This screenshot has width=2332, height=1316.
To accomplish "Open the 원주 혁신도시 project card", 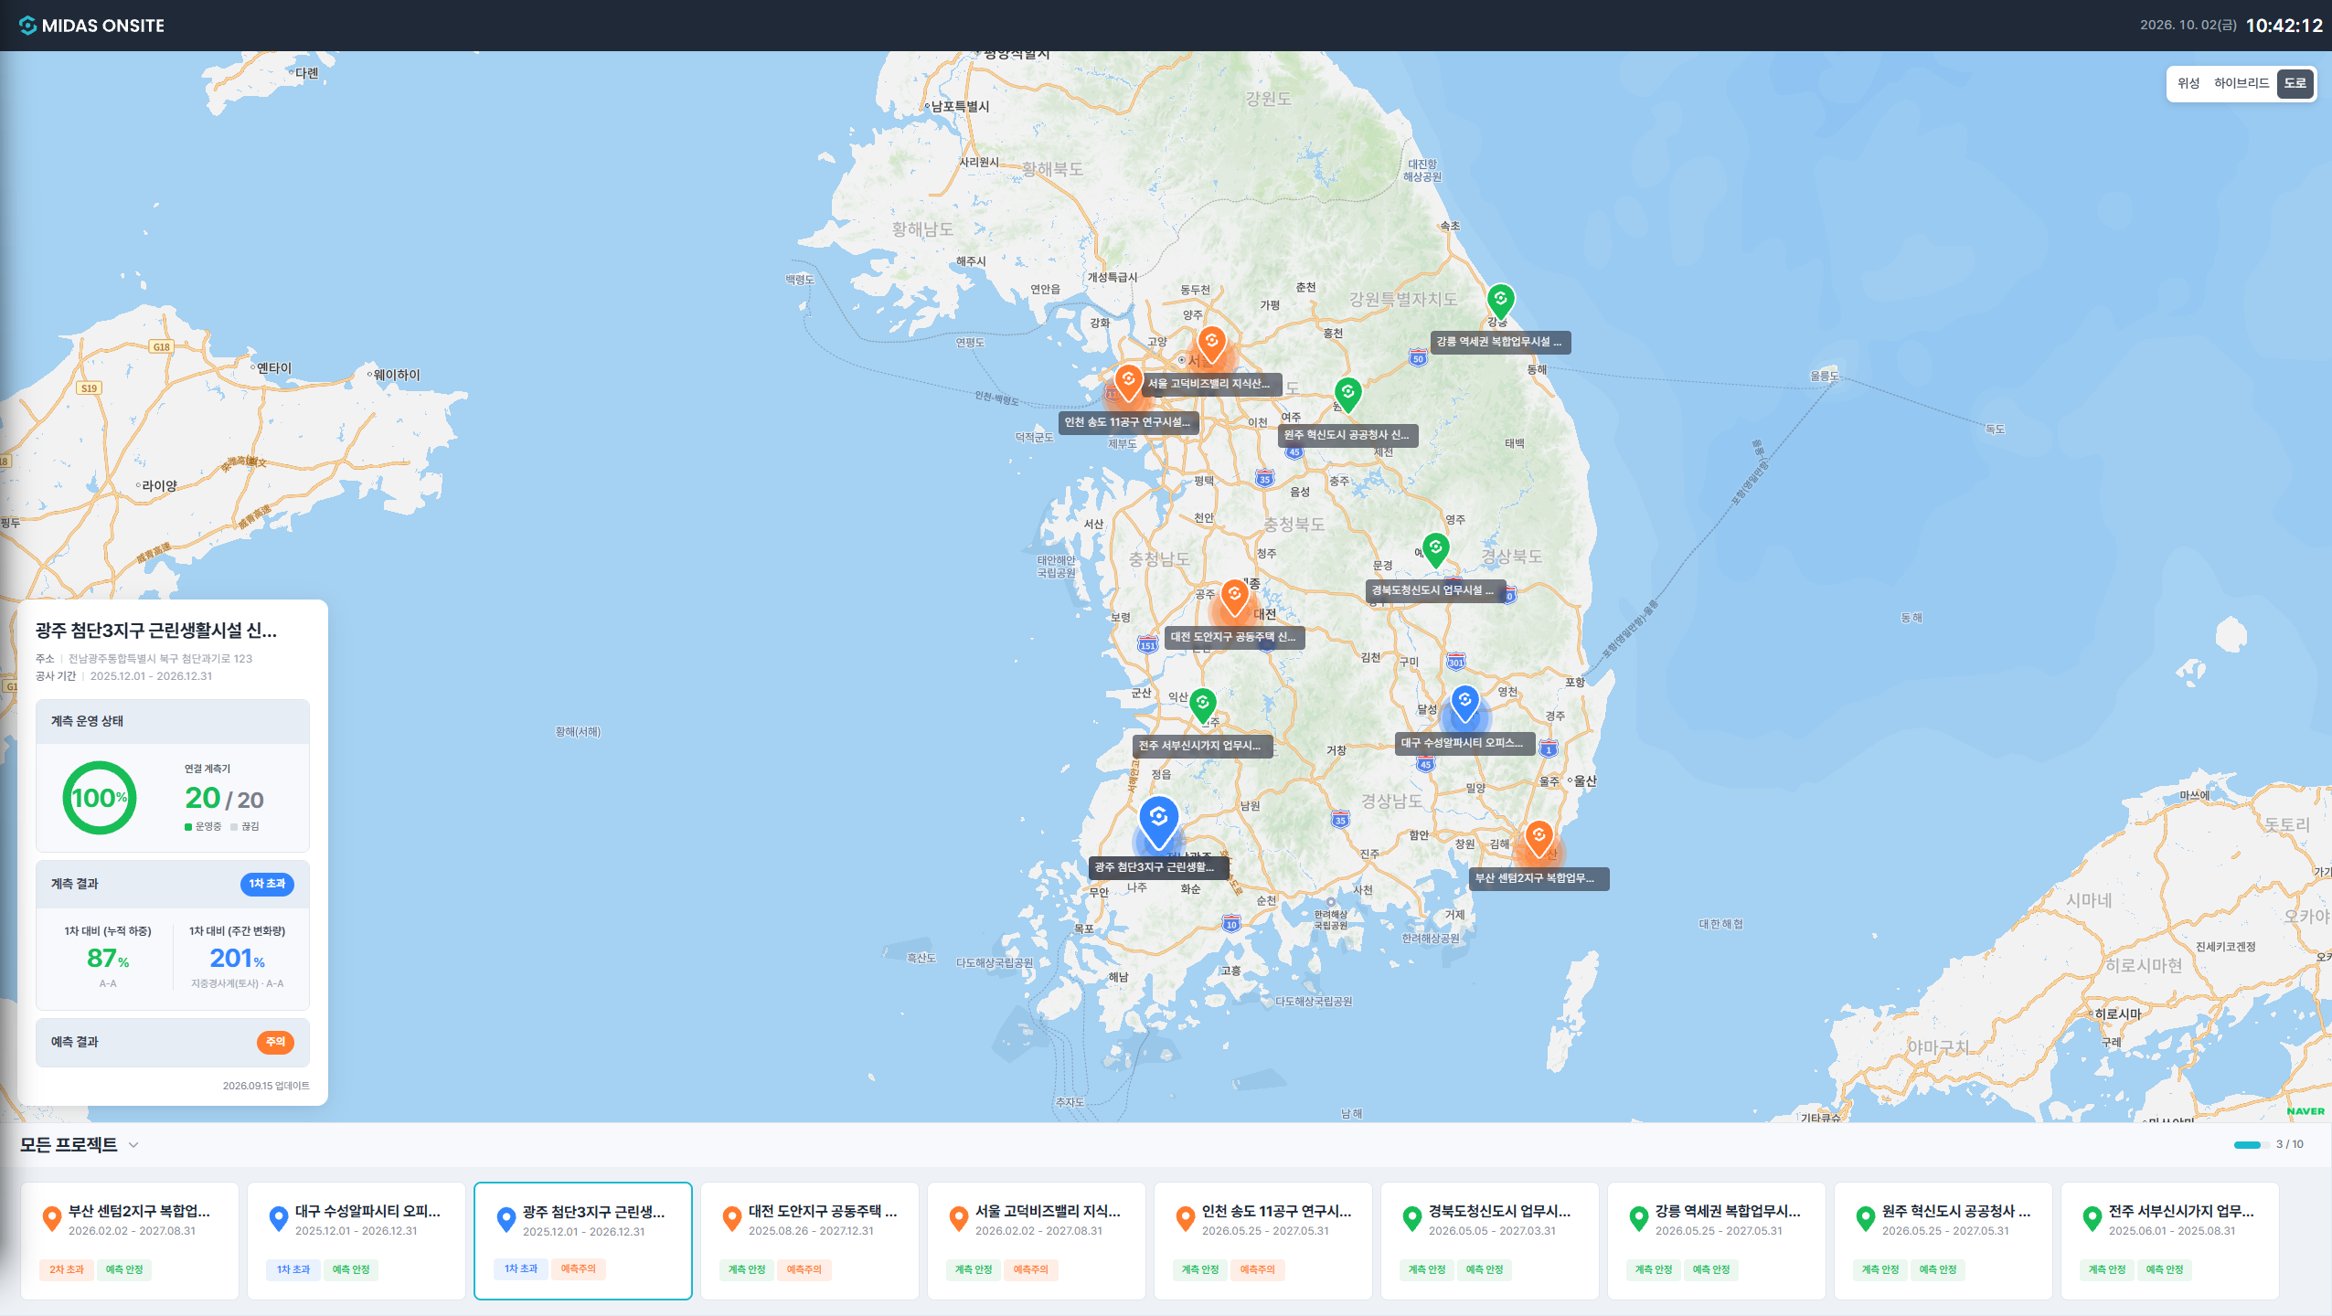I will tap(1943, 1240).
